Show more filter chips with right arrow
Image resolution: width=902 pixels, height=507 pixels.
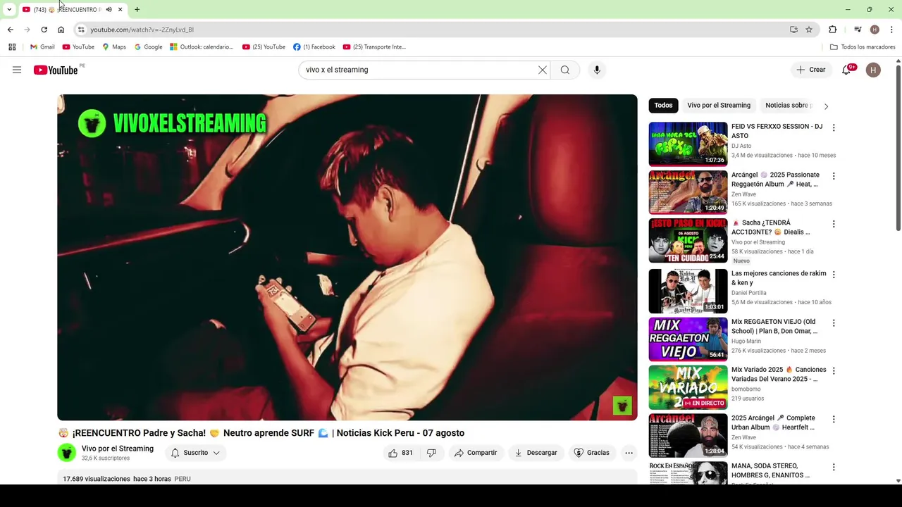click(x=826, y=106)
